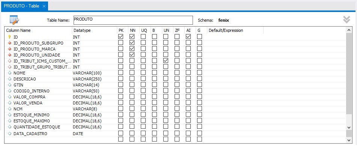Click the red diamond icon of ID_PRODUTO_UNIDADE

click(9, 55)
